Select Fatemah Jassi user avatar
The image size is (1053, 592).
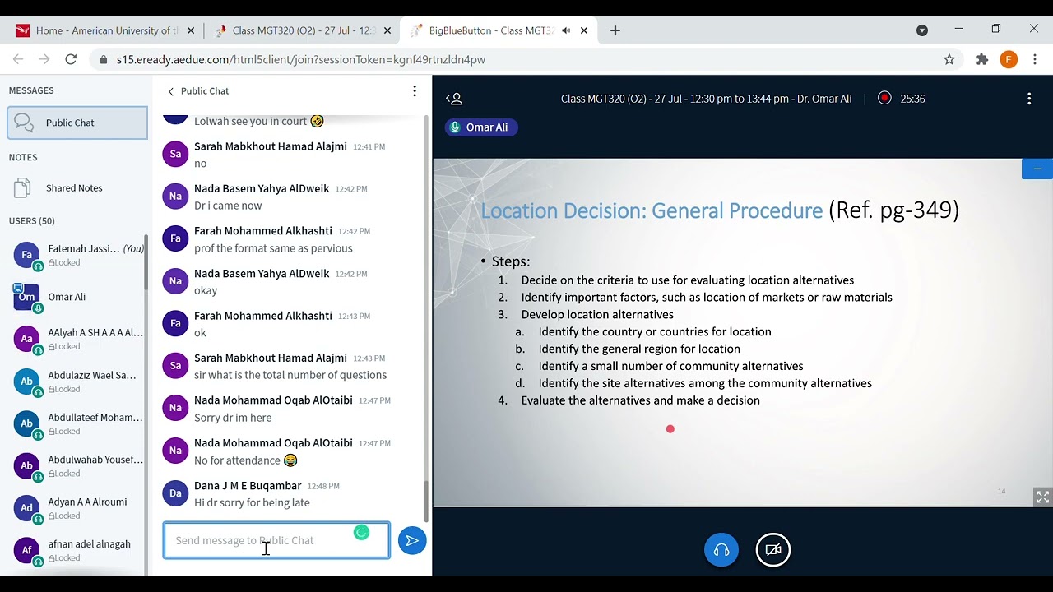coord(26,255)
